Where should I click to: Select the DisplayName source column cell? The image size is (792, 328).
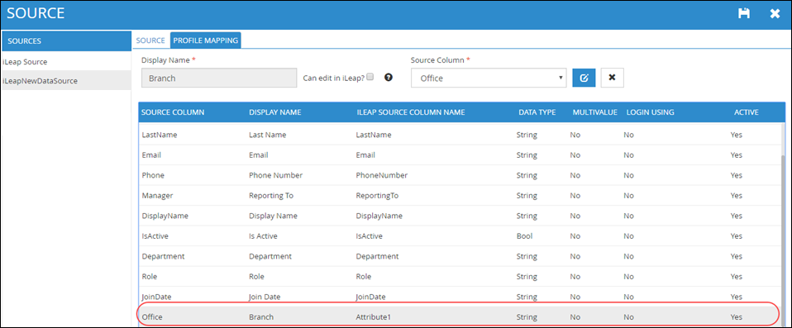point(165,216)
